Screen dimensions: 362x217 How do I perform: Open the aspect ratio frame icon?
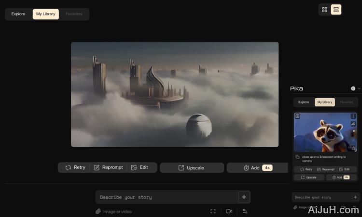213,211
